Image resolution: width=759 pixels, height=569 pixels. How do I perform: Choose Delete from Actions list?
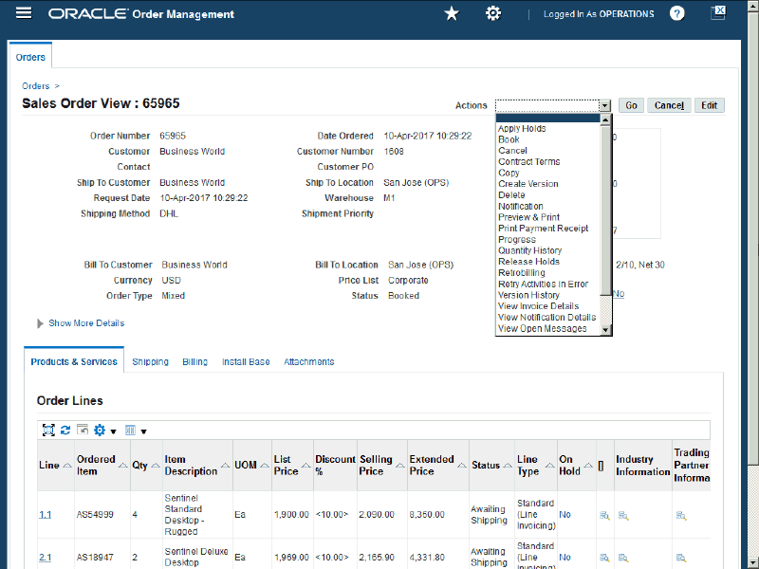click(x=511, y=195)
